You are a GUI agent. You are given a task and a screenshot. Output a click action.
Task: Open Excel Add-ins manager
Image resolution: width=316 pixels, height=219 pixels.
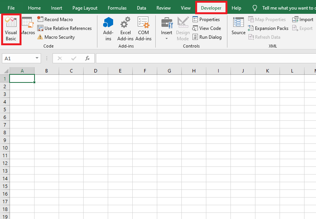point(125,29)
